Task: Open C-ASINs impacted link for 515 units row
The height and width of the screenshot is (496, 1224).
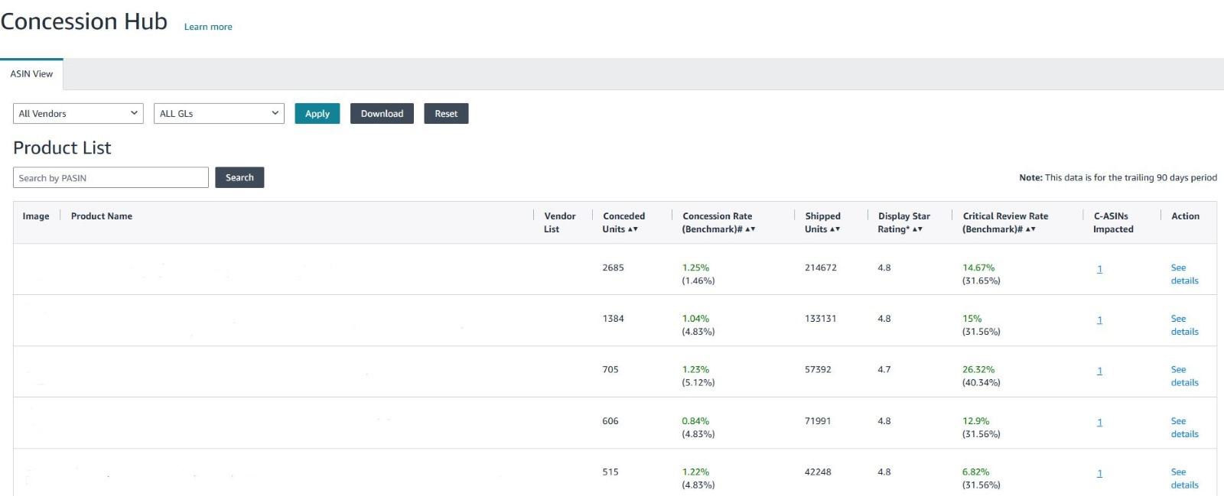Action: coord(1099,474)
